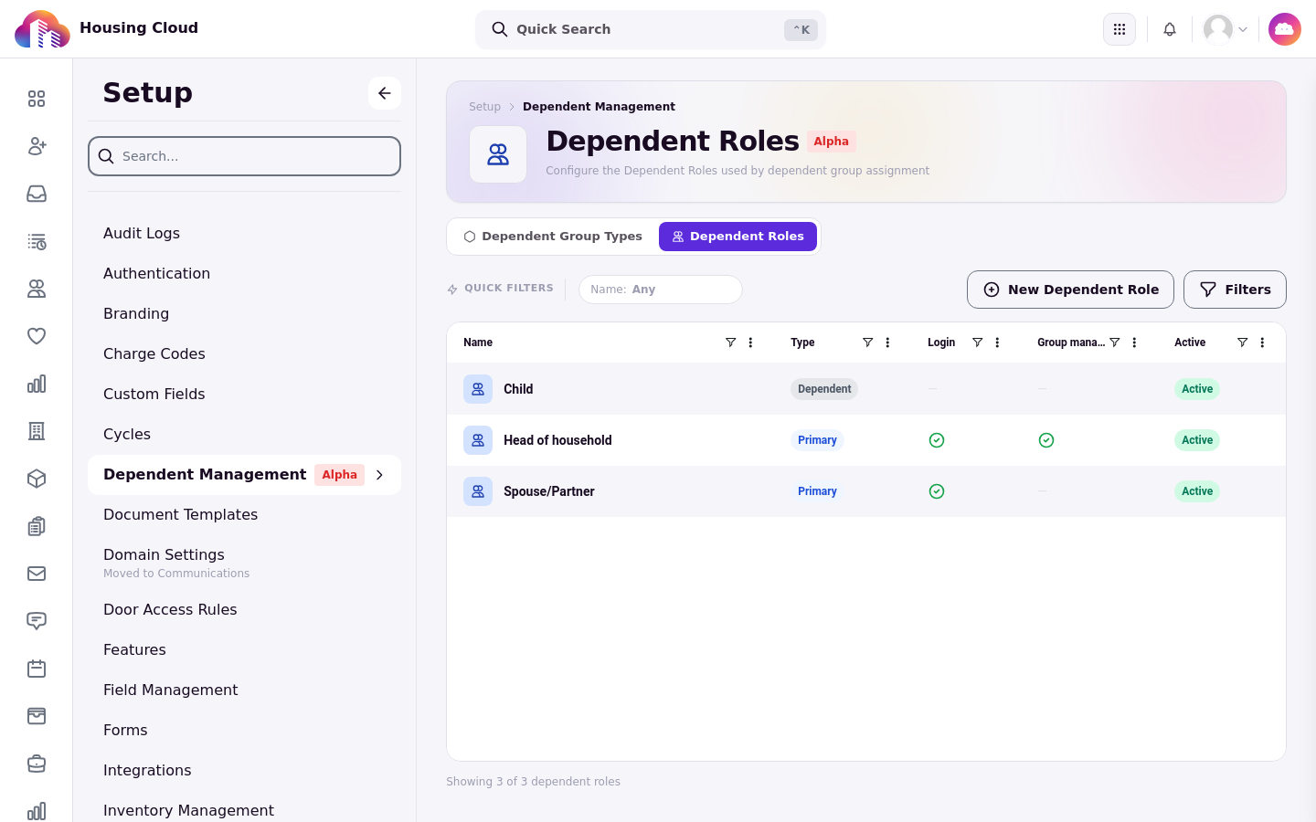Viewport: 1316px width, 822px height.
Task: Click the add-user icon in left rail
Action: coord(37,146)
